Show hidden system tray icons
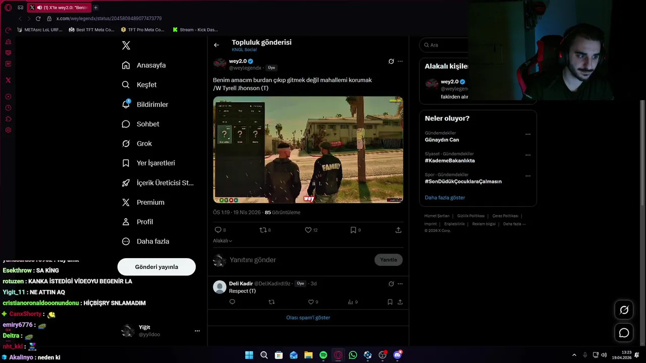 click(574, 355)
